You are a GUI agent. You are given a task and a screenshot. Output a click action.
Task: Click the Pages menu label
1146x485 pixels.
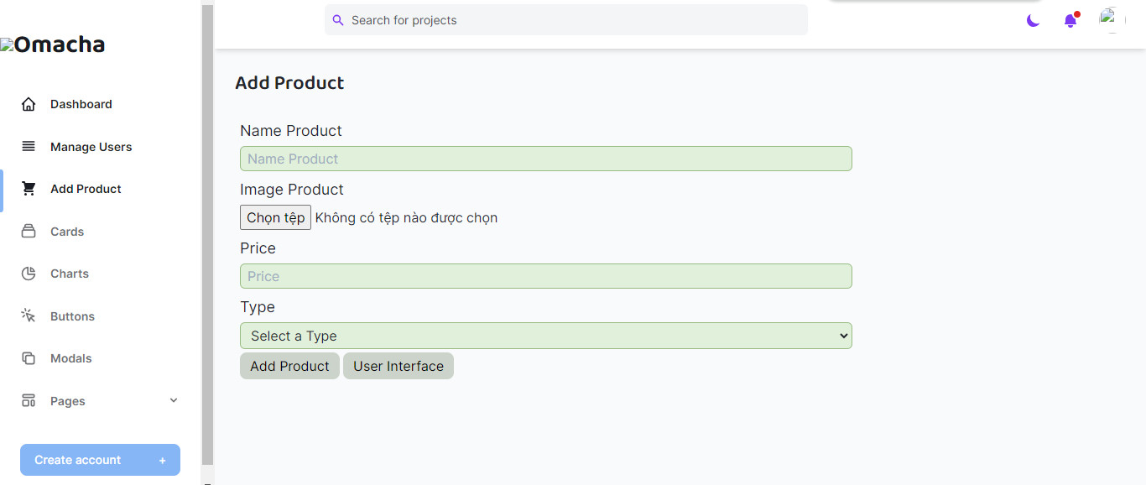68,401
